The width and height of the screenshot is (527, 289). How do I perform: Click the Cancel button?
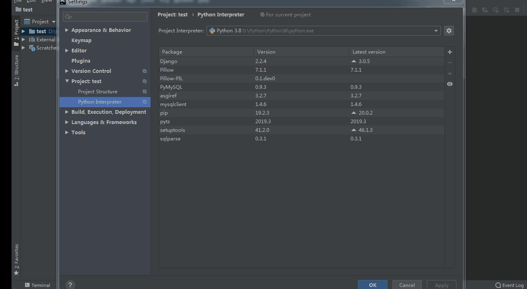point(407,285)
